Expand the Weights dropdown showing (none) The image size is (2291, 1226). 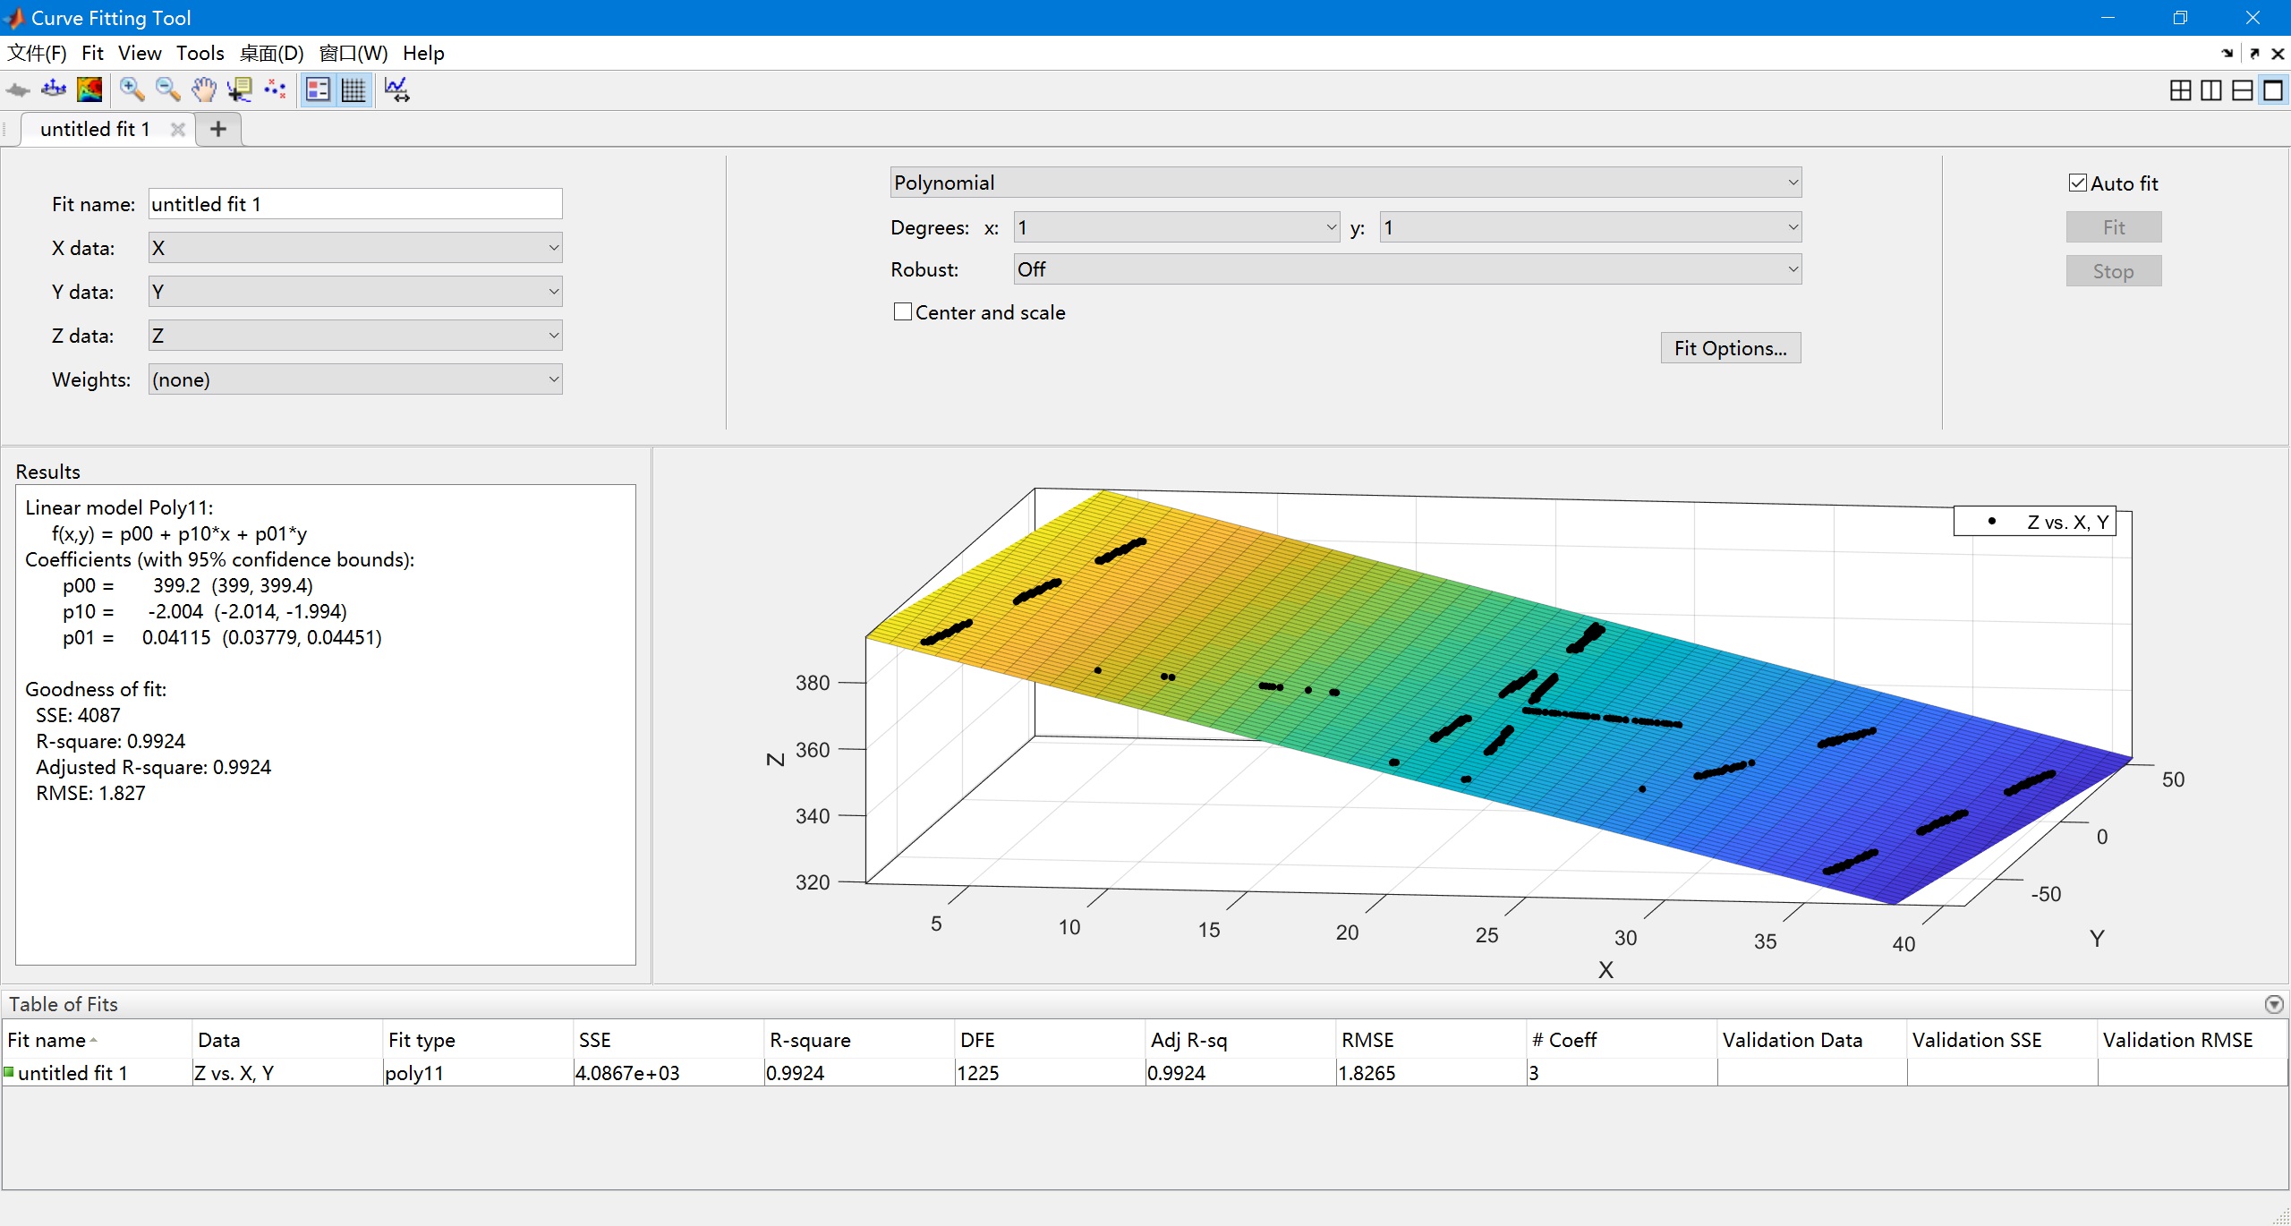[x=355, y=379]
